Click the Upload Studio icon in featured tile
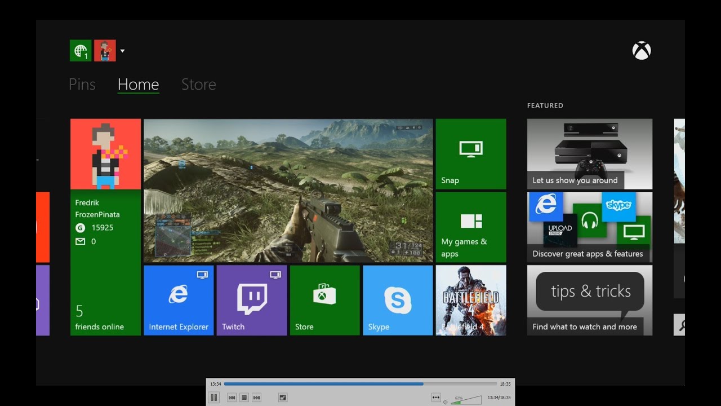721x406 pixels. pos(560,230)
